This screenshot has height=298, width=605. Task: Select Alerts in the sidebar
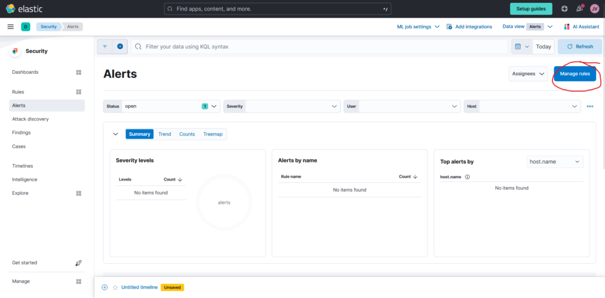click(x=47, y=105)
